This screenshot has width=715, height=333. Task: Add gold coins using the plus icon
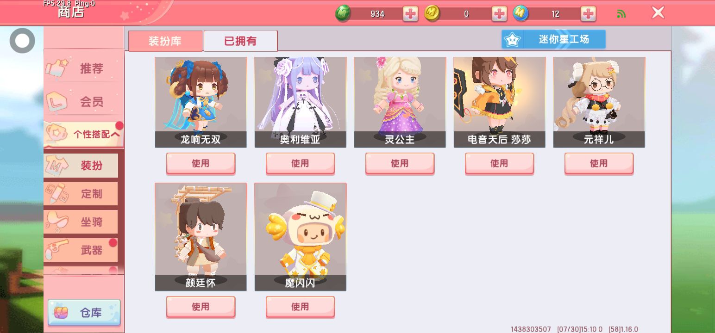point(499,14)
